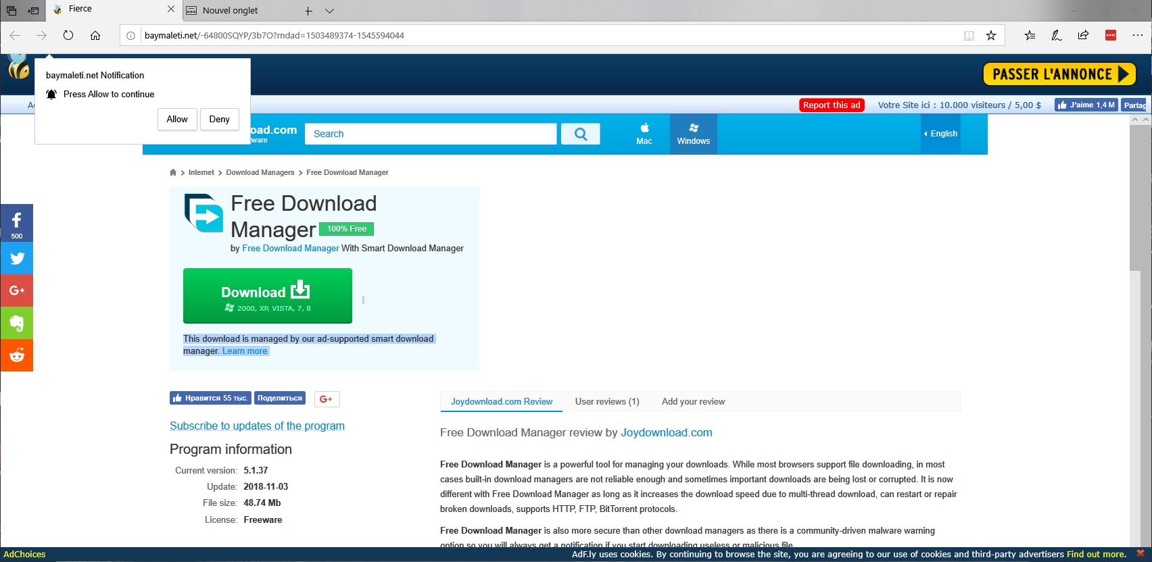The image size is (1152, 562).
Task: Close the Fierce tab
Action: click(x=171, y=9)
